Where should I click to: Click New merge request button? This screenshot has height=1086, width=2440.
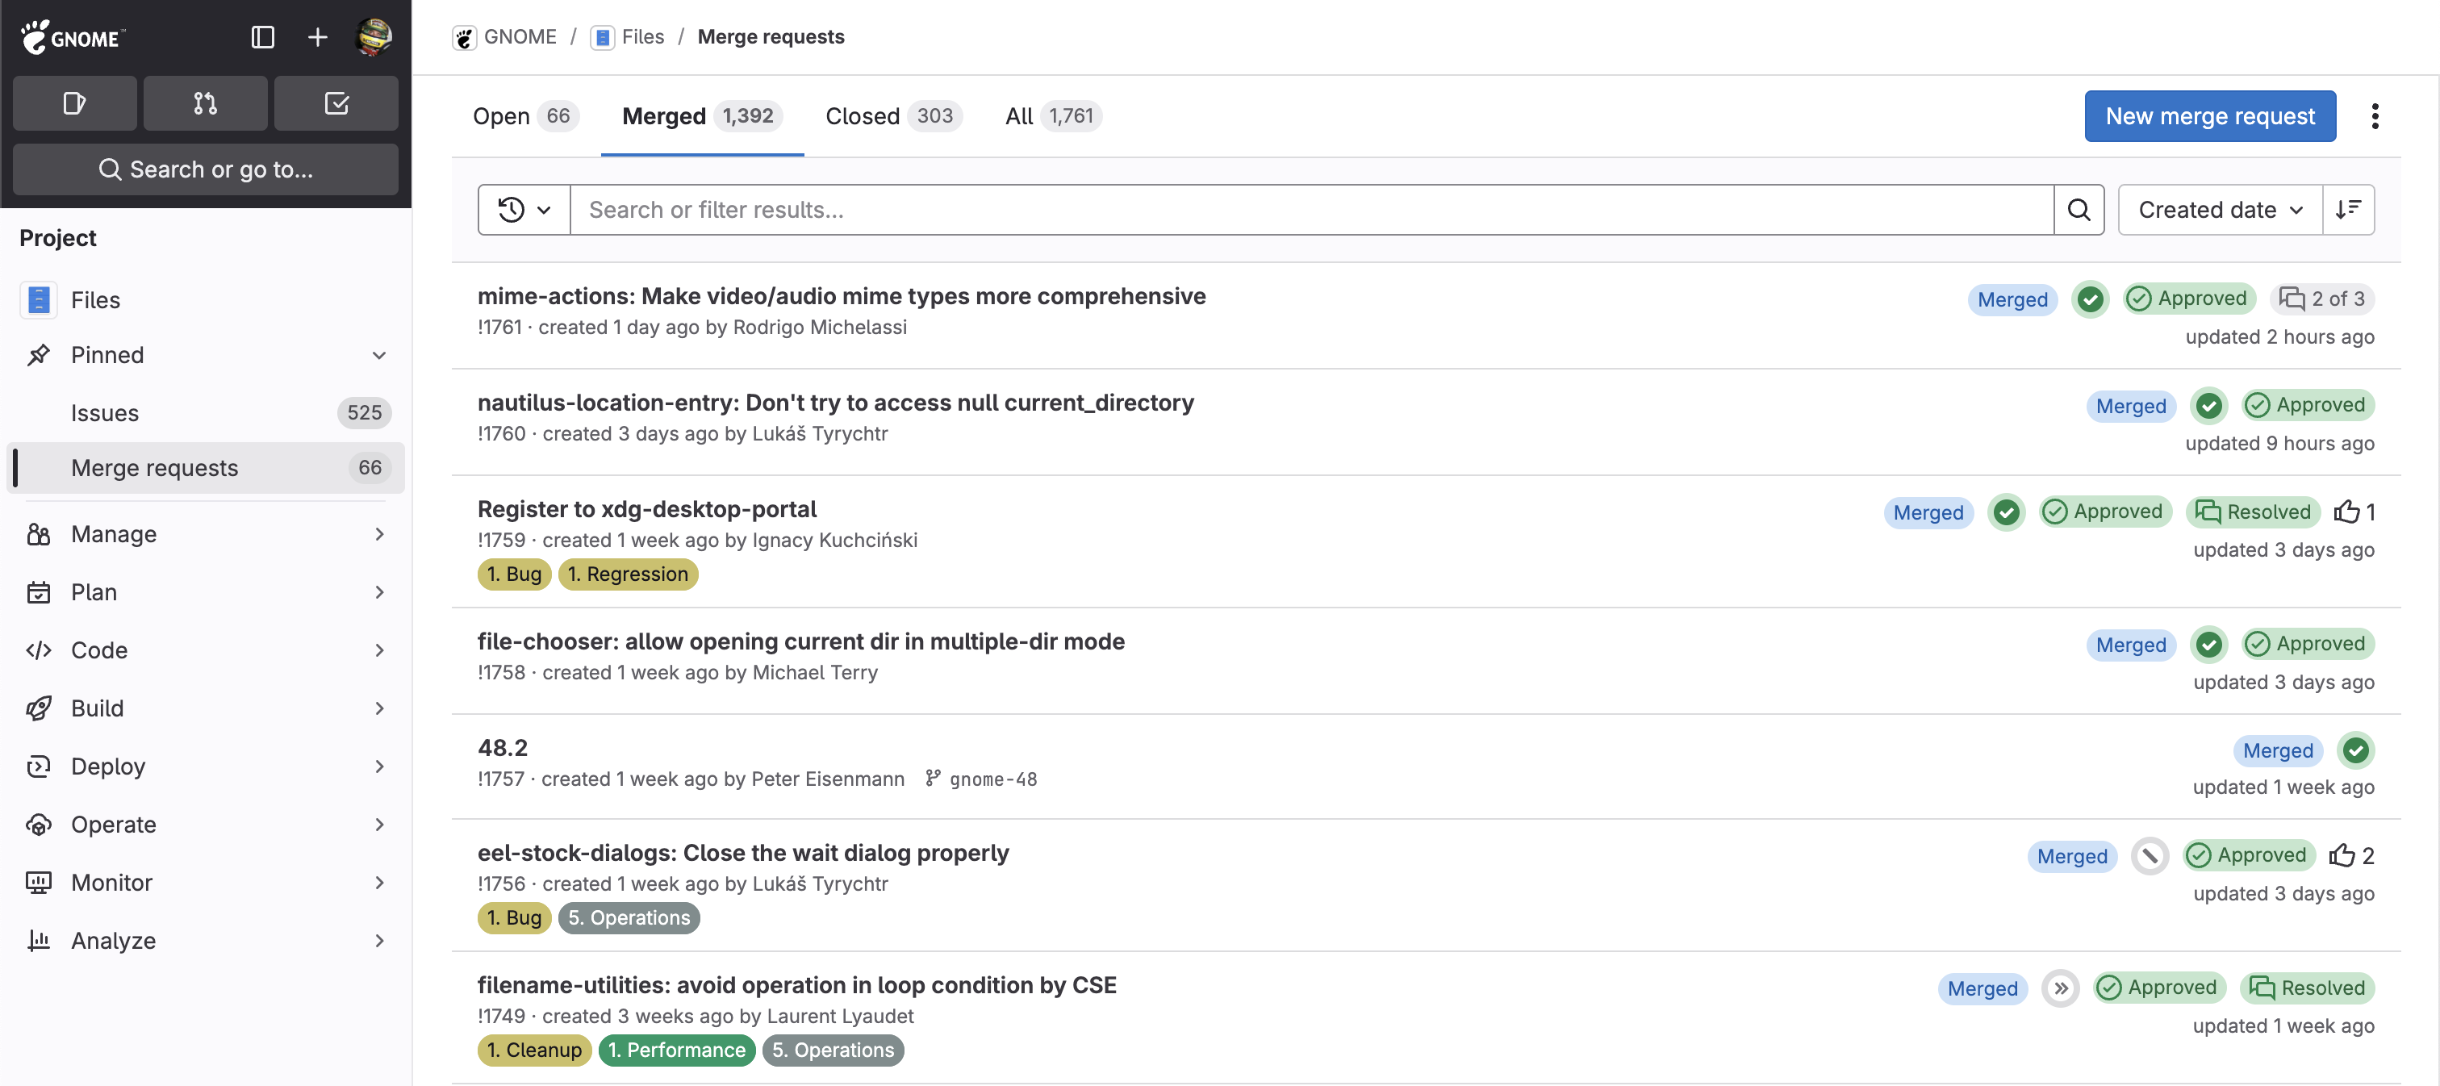coord(2210,116)
